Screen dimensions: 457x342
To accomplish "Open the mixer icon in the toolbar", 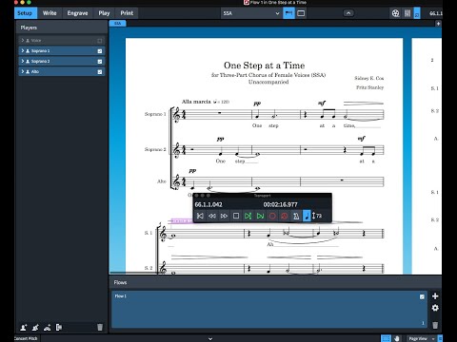I will point(407,13).
